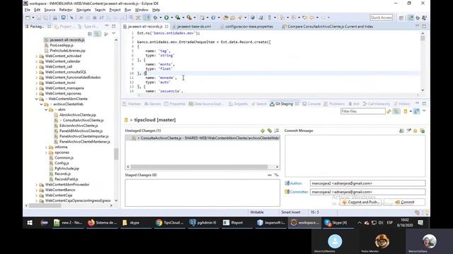453x254 pixels.
Task: Click the Stage selected changes plus icon
Action: point(263,131)
